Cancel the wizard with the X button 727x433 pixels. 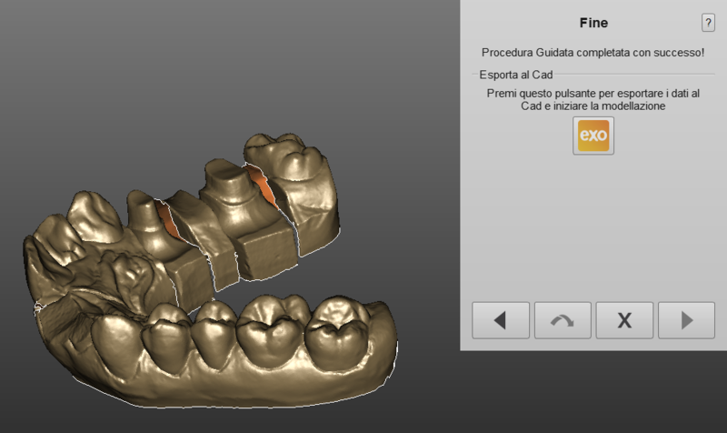[x=623, y=320]
